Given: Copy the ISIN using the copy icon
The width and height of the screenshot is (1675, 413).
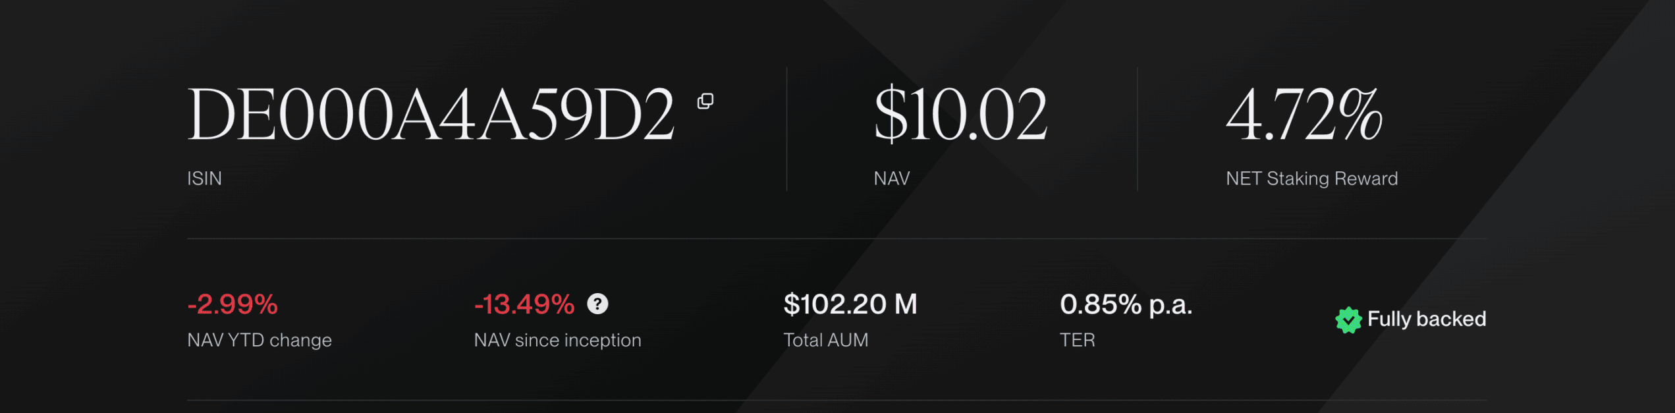Looking at the screenshot, I should [705, 101].
